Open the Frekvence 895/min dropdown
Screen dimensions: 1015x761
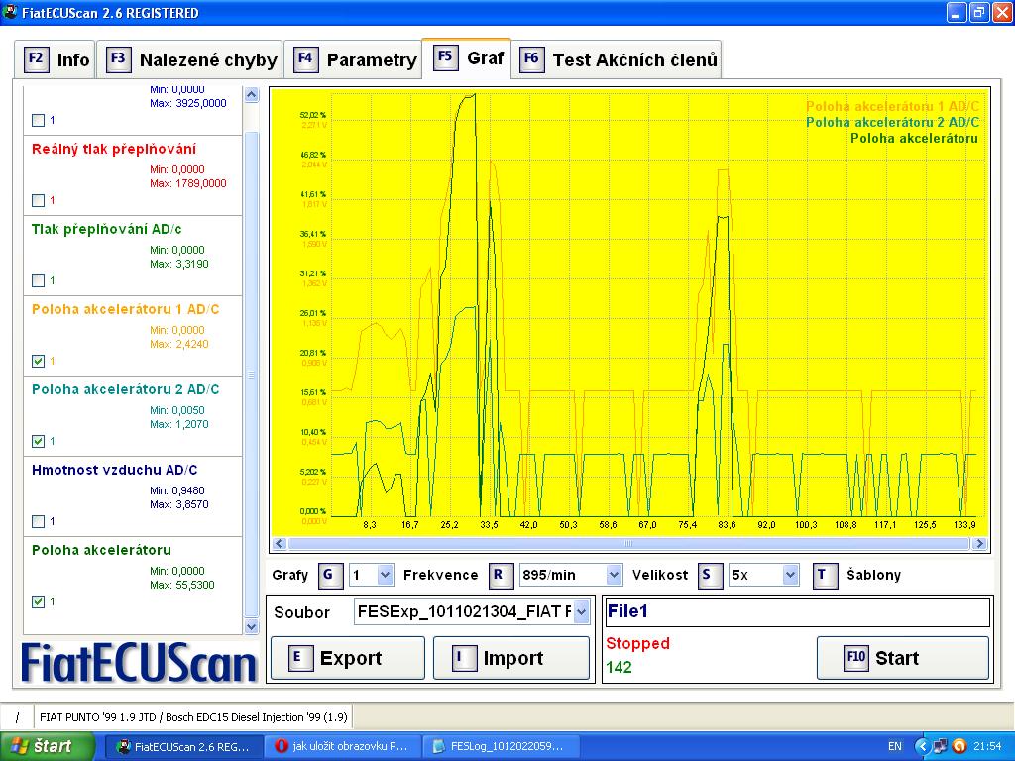tap(614, 575)
